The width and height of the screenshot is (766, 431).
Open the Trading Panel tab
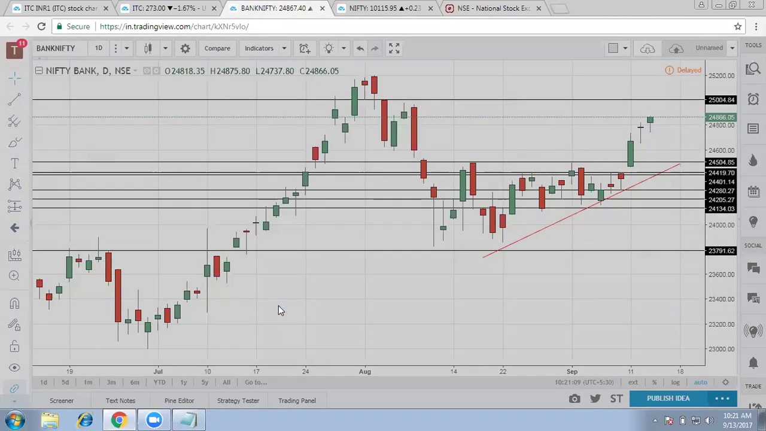coord(297,401)
